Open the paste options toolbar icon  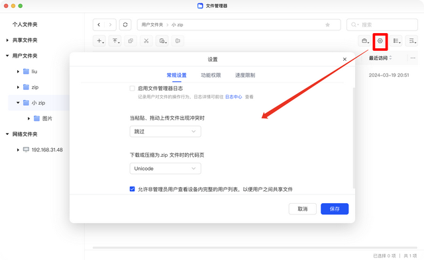coord(162,41)
